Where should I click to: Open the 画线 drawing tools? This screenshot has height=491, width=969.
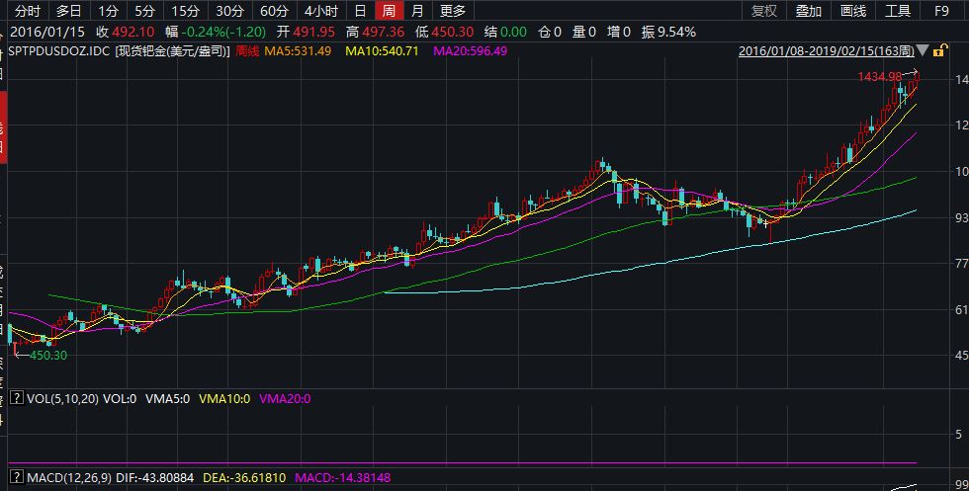tap(852, 11)
